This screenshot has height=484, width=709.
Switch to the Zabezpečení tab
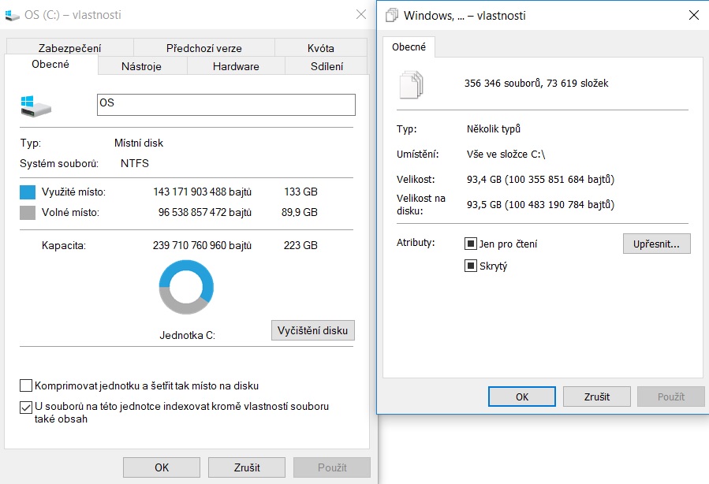click(69, 48)
